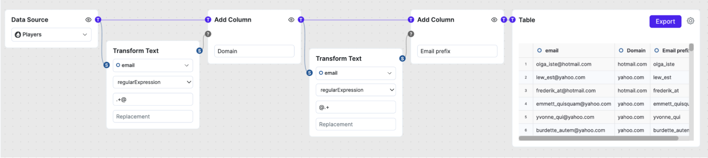Click the Players data source icon
Viewport: 708px width, 158px height.
pos(18,35)
